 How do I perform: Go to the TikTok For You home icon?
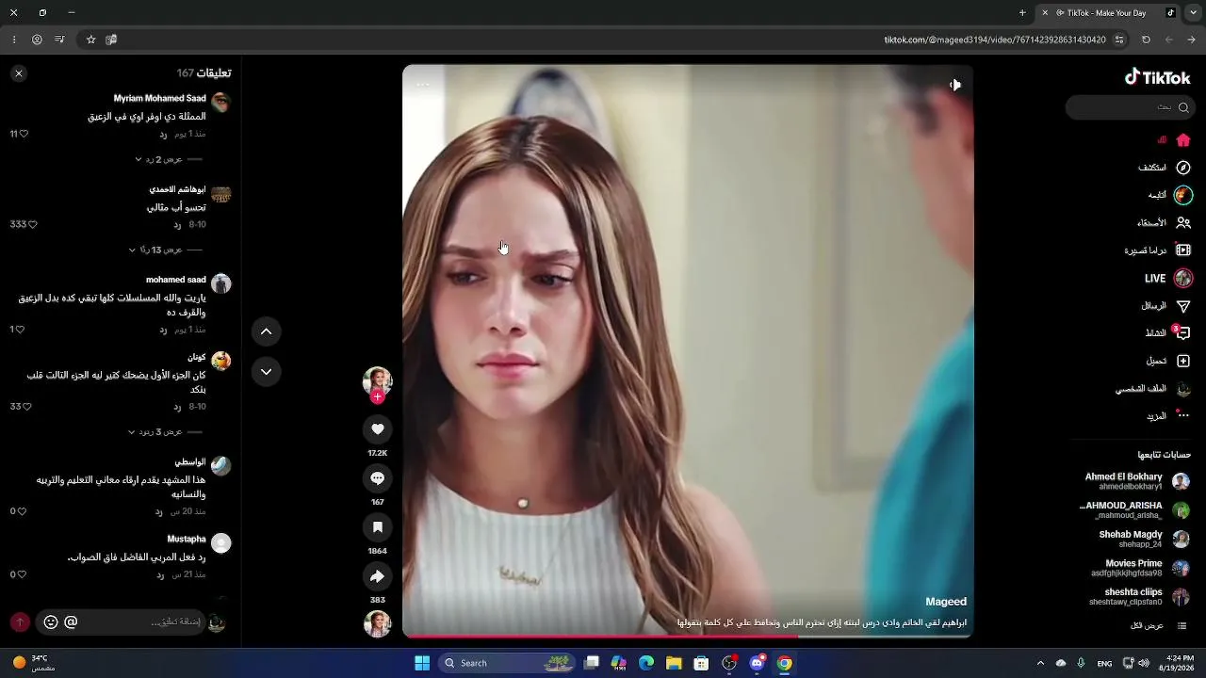(x=1183, y=140)
